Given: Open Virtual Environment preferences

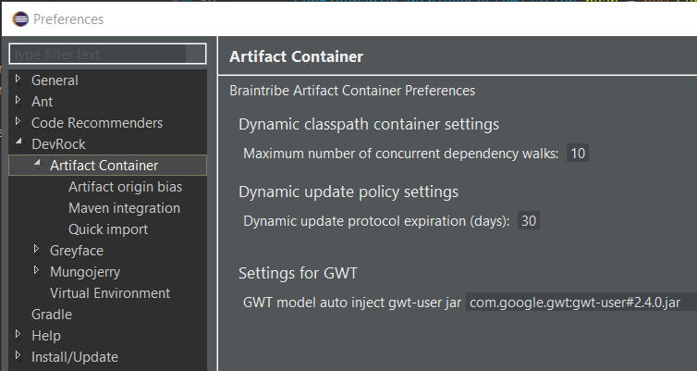Looking at the screenshot, I should pyautogui.click(x=110, y=293).
